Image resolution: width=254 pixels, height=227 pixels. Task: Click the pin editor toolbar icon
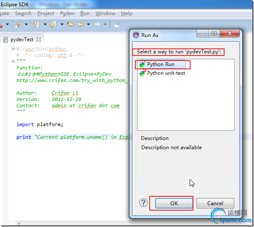pyautogui.click(x=116, y=25)
